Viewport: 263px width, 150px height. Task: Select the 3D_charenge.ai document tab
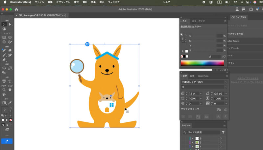[x=42, y=15]
